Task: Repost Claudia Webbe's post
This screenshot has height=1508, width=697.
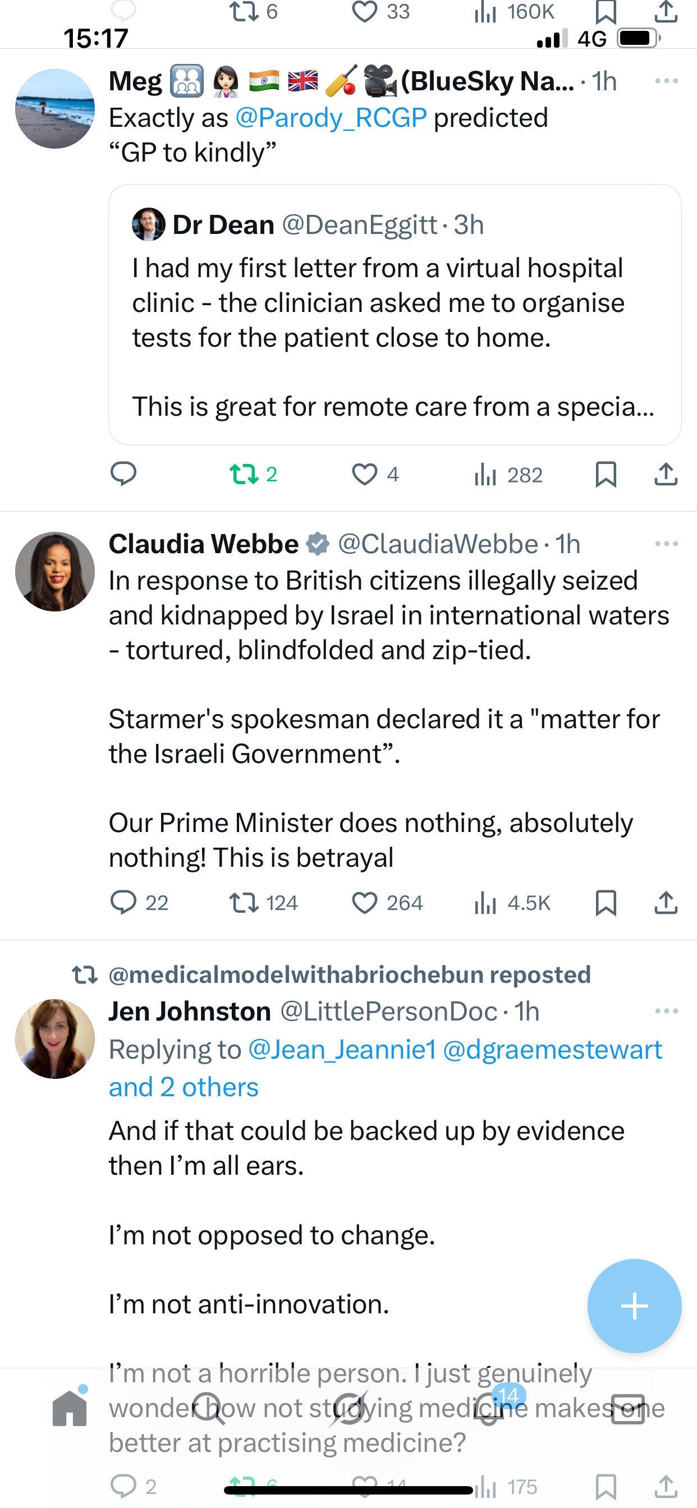Action: (244, 902)
